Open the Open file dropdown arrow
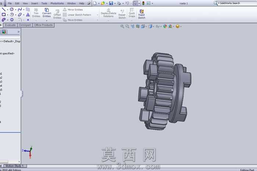This screenshot has width=257, height=171. [107, 3]
